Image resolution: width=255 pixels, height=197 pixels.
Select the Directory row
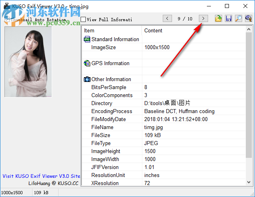(x=164, y=103)
